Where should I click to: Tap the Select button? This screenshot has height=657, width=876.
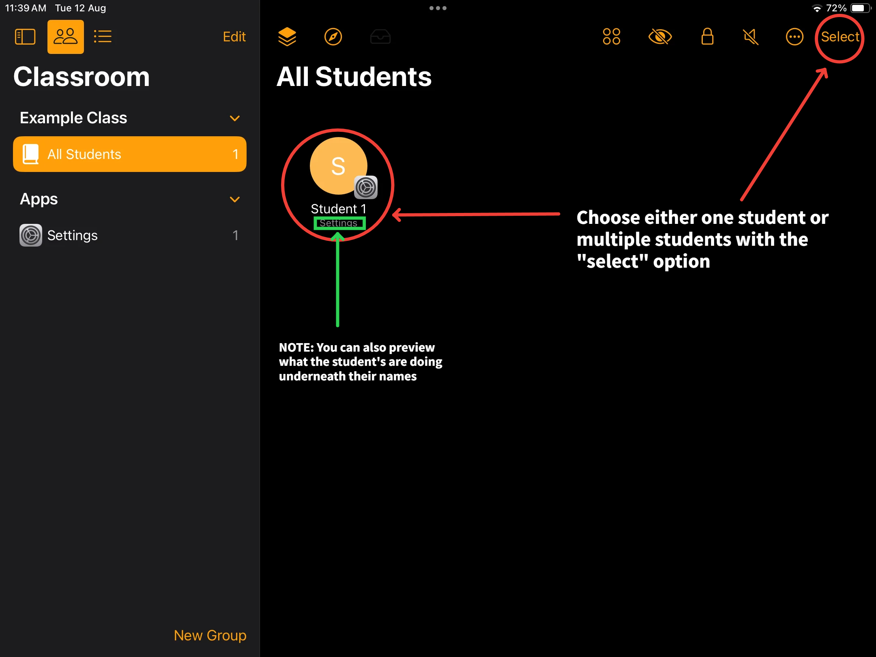pyautogui.click(x=840, y=37)
